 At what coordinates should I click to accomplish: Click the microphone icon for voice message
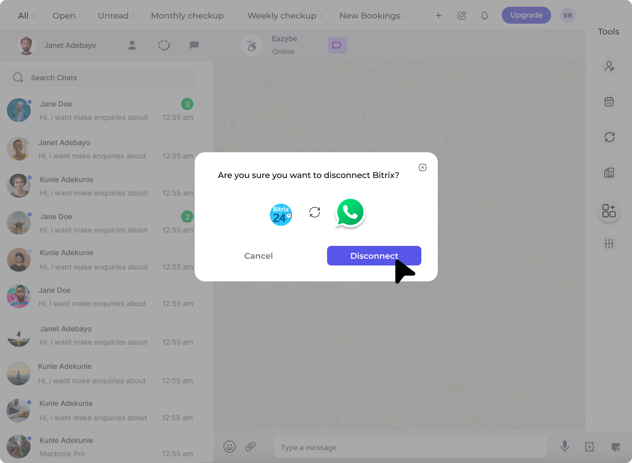pyautogui.click(x=565, y=447)
